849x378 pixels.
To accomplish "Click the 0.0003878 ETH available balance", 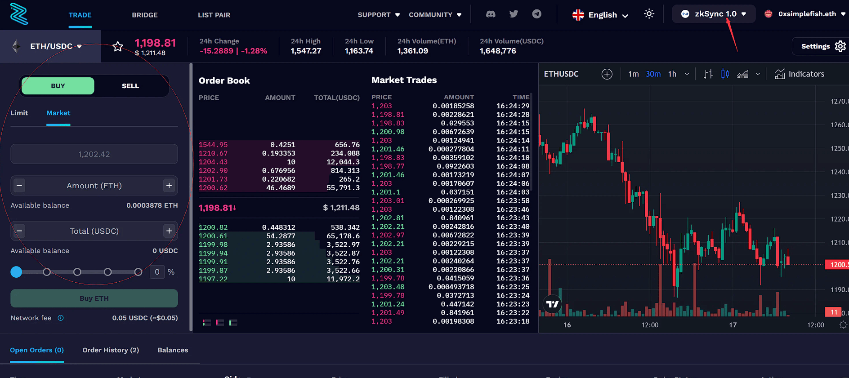I will click(152, 205).
